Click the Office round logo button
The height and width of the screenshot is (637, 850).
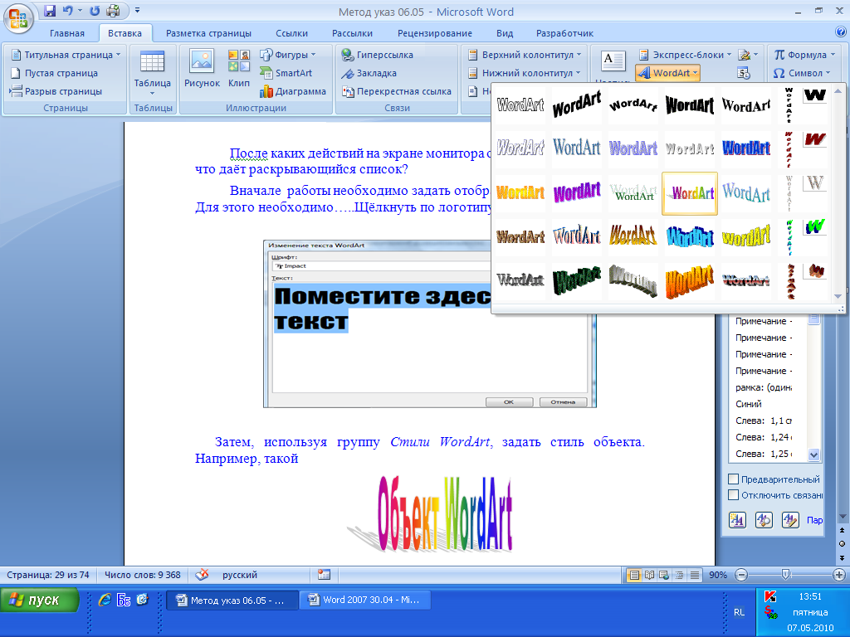pos(18,18)
